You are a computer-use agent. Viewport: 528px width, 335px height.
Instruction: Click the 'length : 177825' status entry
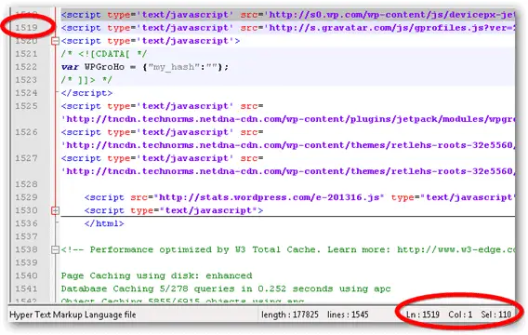(290, 315)
